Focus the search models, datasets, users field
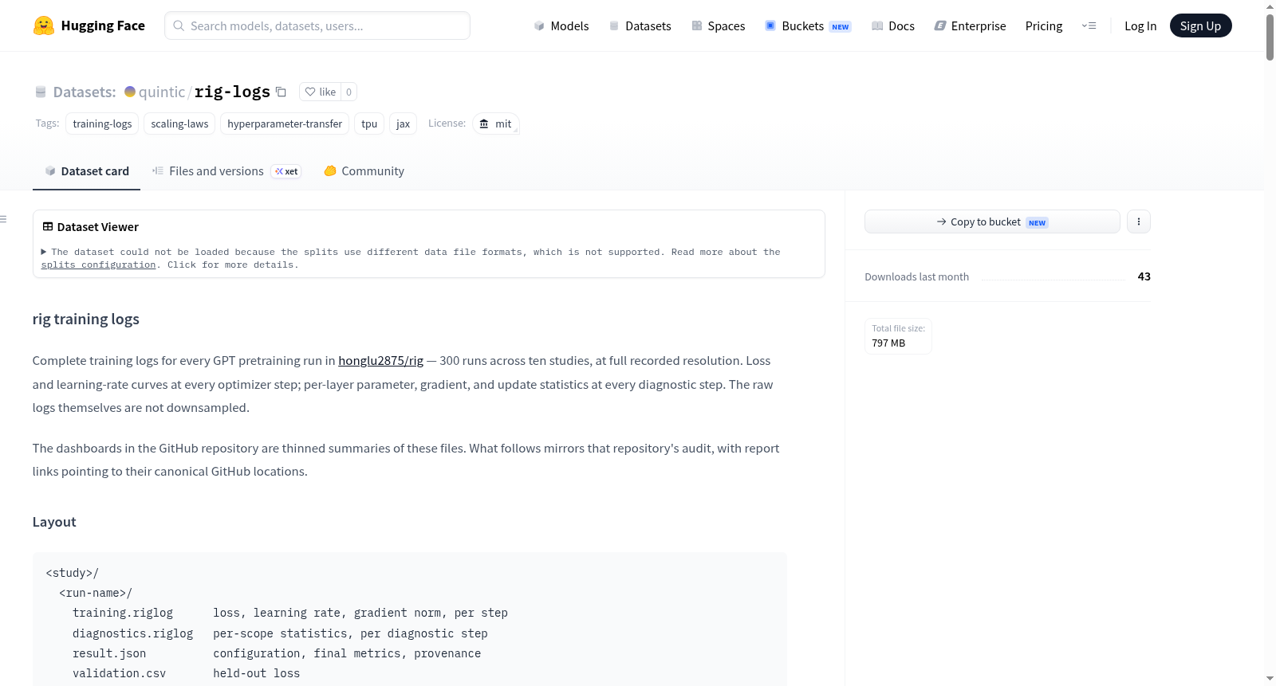Screen dimensions: 1276x686 [317, 25]
